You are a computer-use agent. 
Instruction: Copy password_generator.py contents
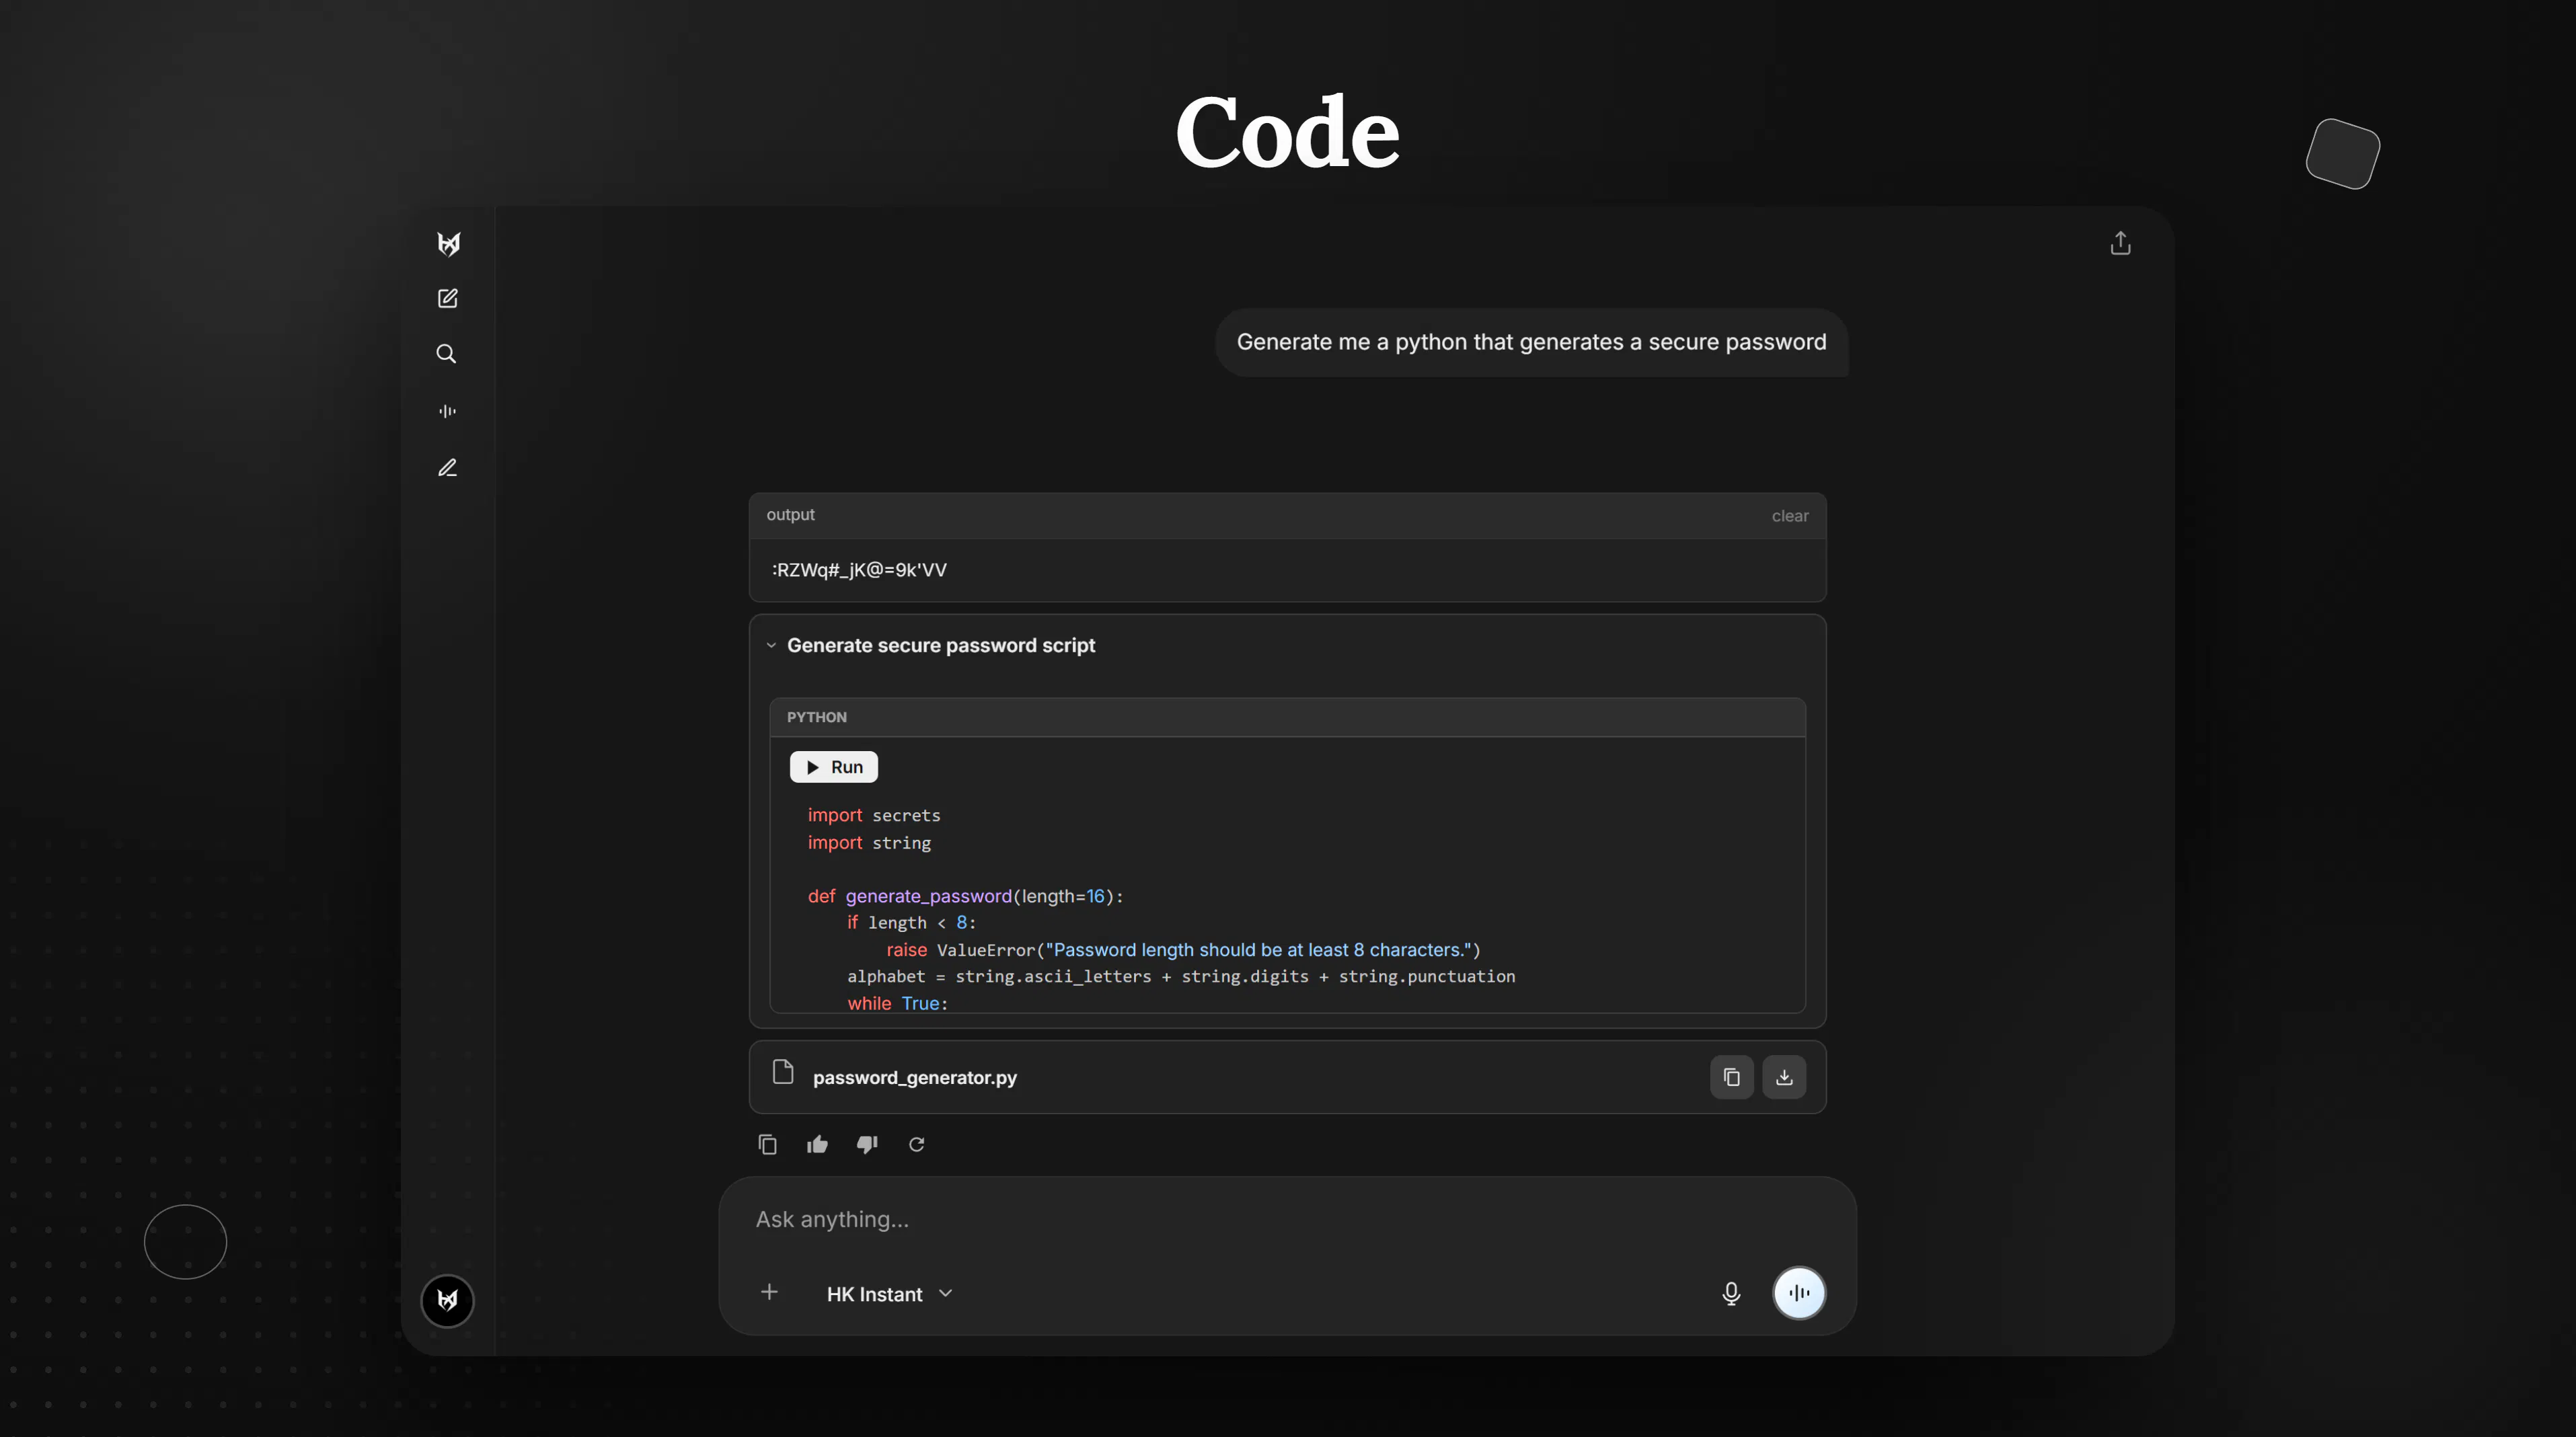tap(1731, 1077)
